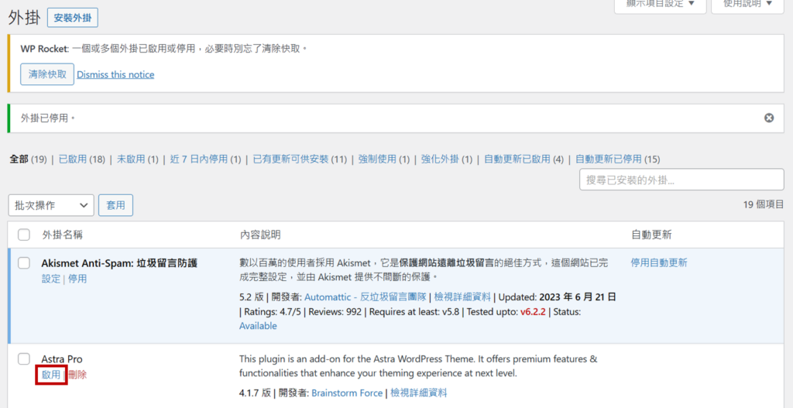Click Astra Pro 刪除 link

coord(77,375)
